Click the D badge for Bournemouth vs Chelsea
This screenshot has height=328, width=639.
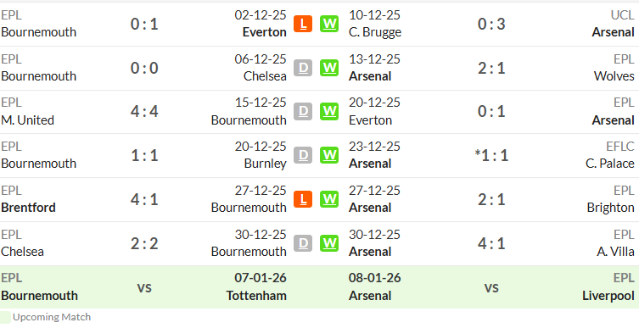(x=303, y=68)
